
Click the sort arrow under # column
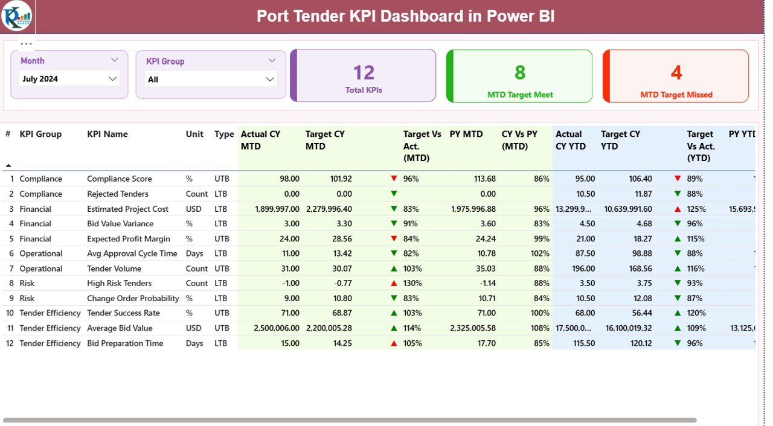point(8,165)
